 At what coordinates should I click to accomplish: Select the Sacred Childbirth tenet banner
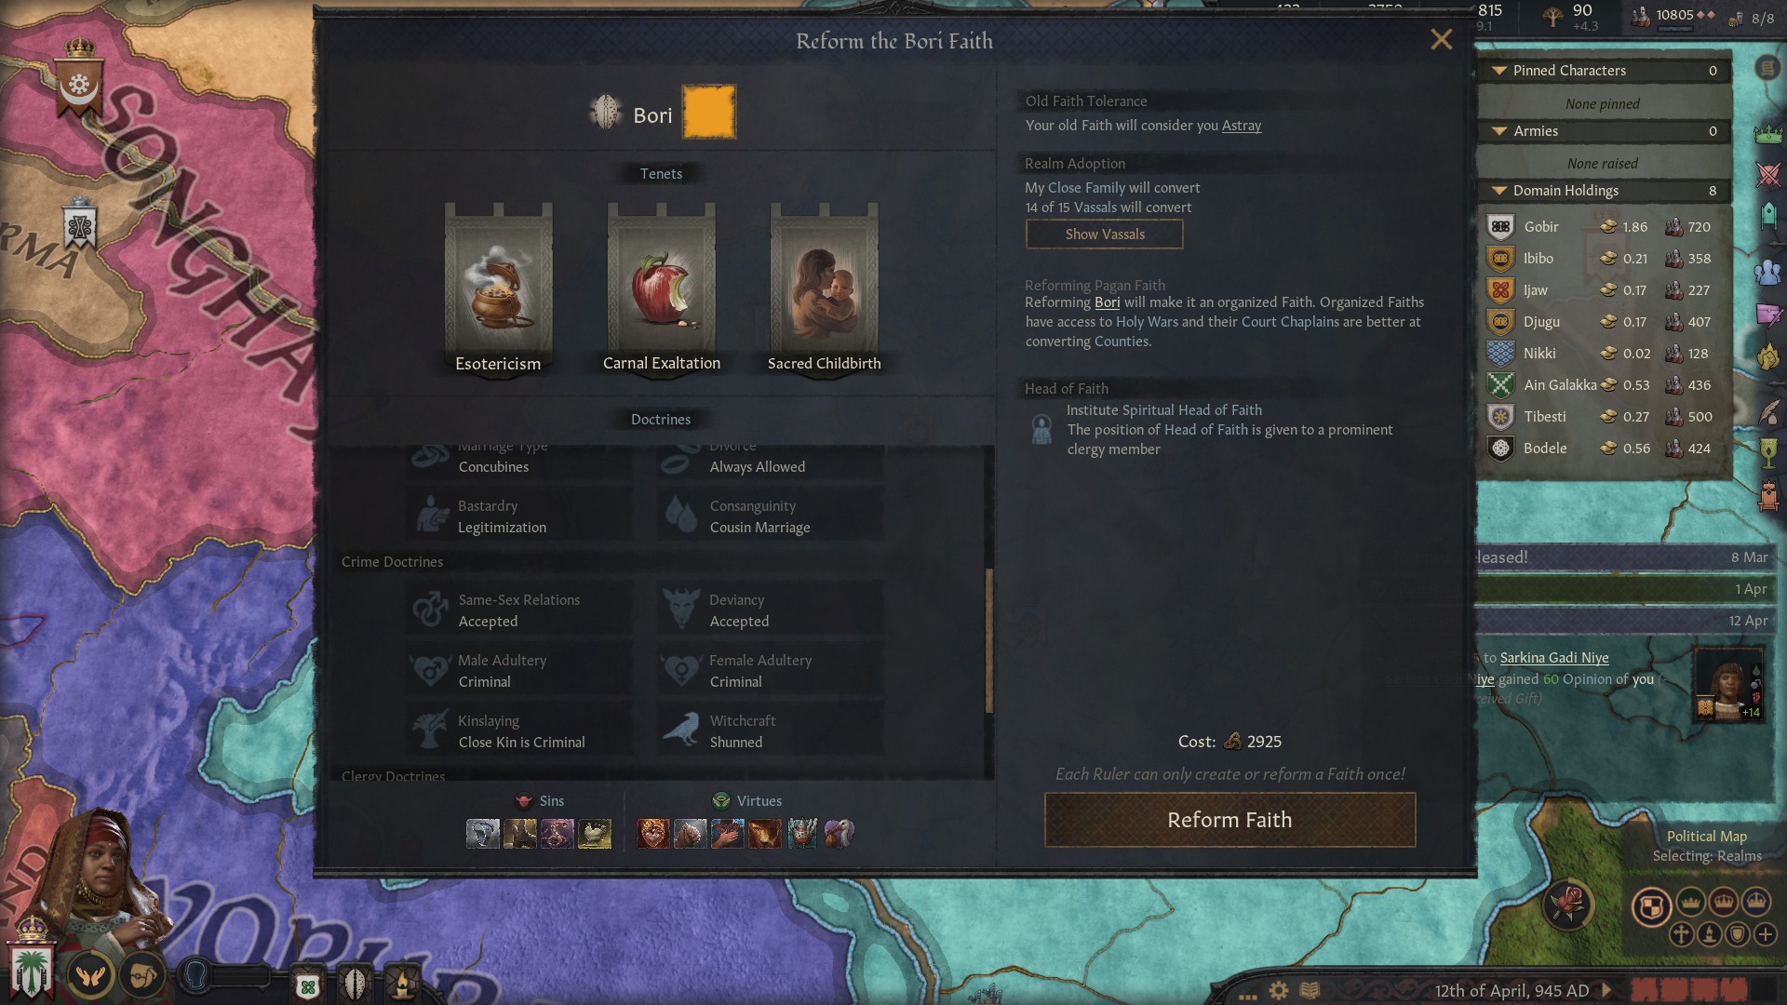click(824, 288)
